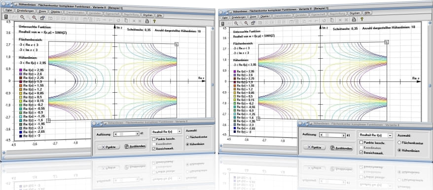
Task: Open Einstellungen menu in left window
Action: [x=25, y=11]
